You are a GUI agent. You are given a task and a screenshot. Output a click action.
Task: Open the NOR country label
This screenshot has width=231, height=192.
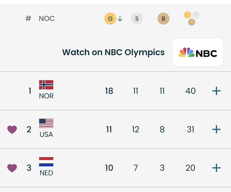pyautogui.click(x=46, y=96)
